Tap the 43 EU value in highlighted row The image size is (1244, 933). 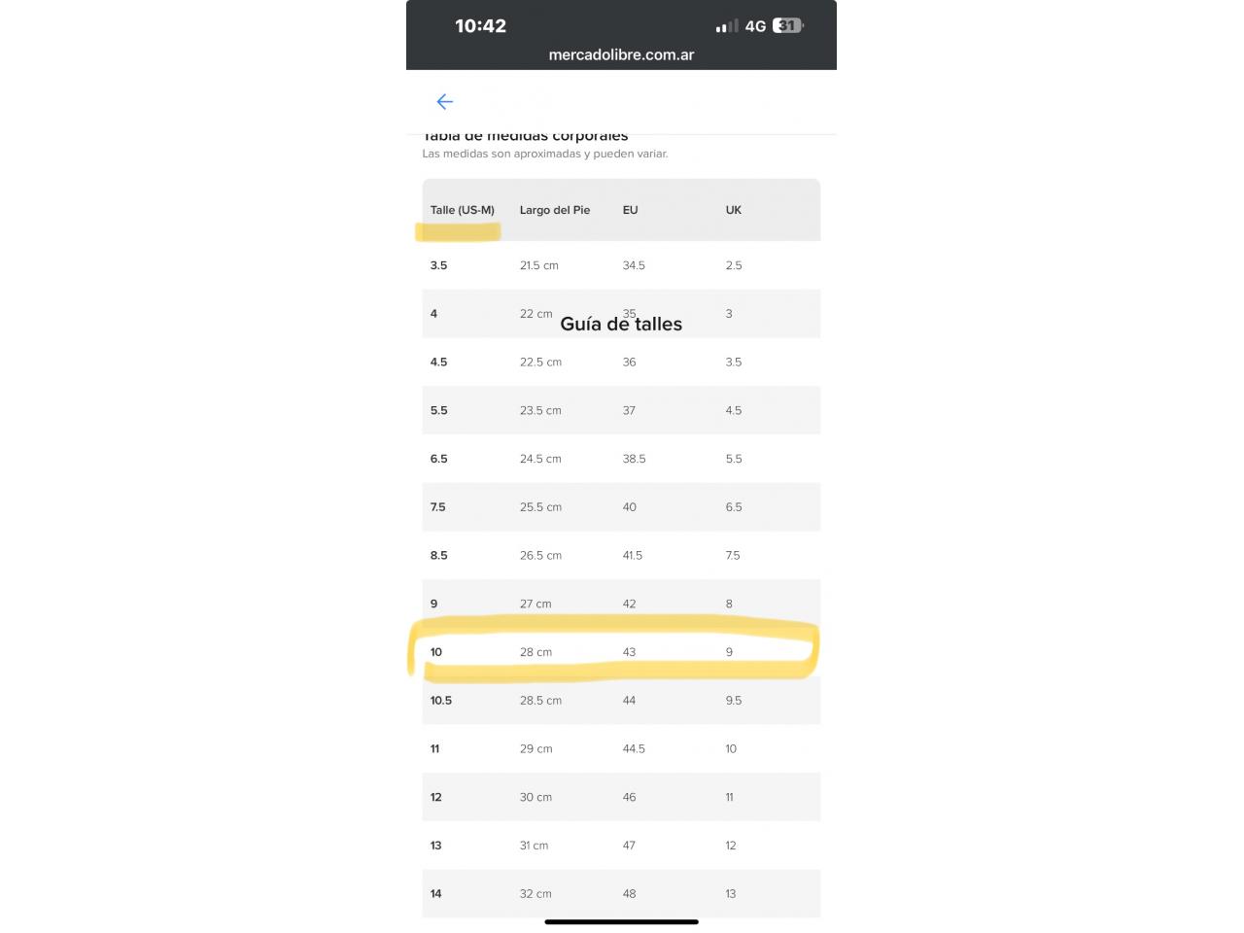[629, 652]
